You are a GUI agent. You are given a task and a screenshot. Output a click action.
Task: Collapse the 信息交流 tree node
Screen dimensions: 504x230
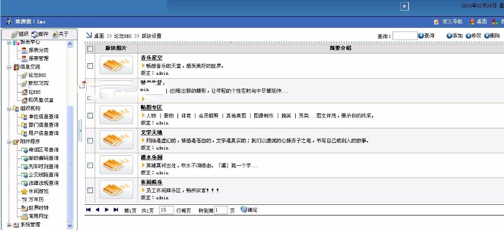(8, 67)
